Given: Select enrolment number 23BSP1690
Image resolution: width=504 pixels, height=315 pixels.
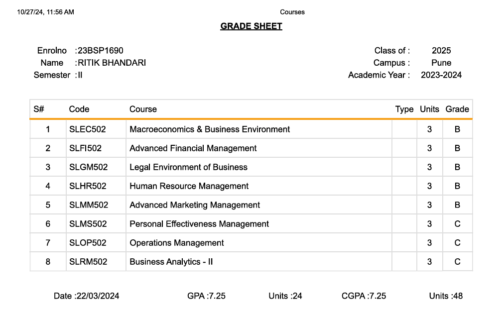Looking at the screenshot, I should [x=101, y=51].
